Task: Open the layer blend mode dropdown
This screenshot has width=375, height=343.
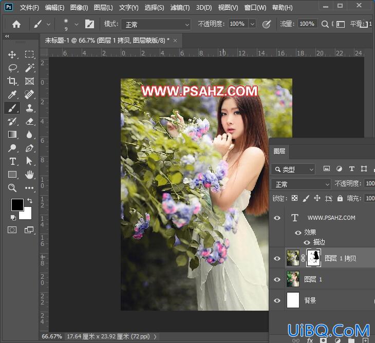Action: tap(301, 184)
